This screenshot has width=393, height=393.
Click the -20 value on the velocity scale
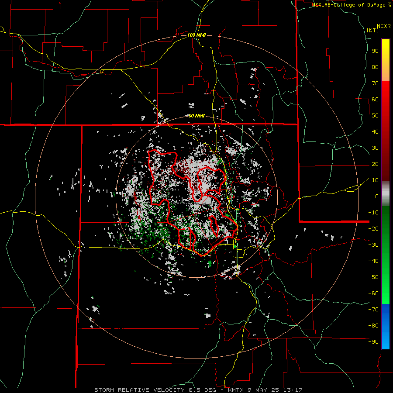[x=373, y=228]
